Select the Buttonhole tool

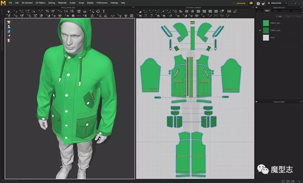click(x=79, y=16)
